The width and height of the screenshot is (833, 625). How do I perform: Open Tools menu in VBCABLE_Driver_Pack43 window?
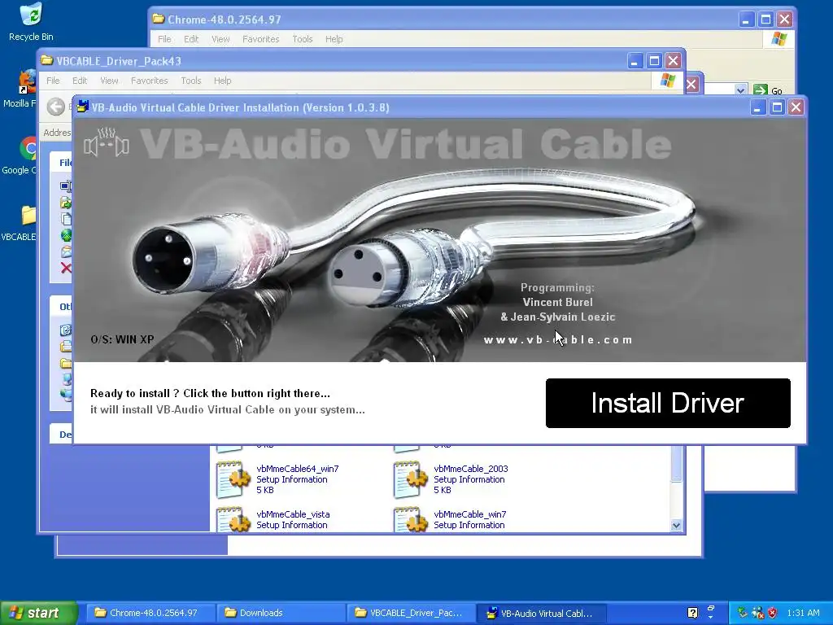pyautogui.click(x=190, y=81)
